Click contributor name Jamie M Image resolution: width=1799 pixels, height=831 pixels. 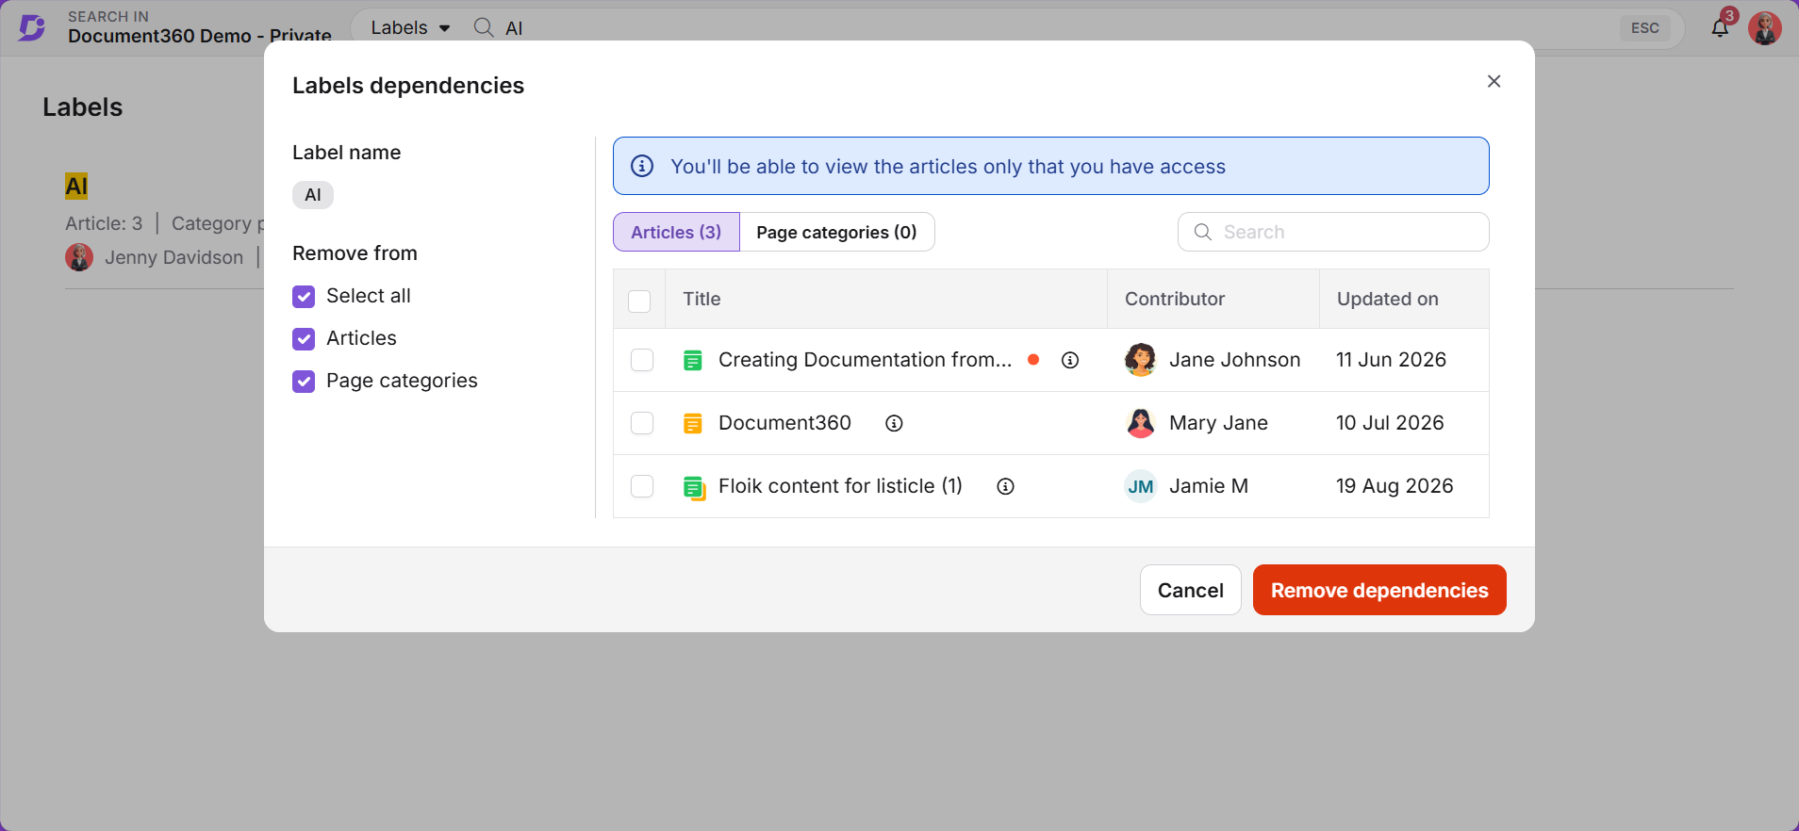point(1209,486)
